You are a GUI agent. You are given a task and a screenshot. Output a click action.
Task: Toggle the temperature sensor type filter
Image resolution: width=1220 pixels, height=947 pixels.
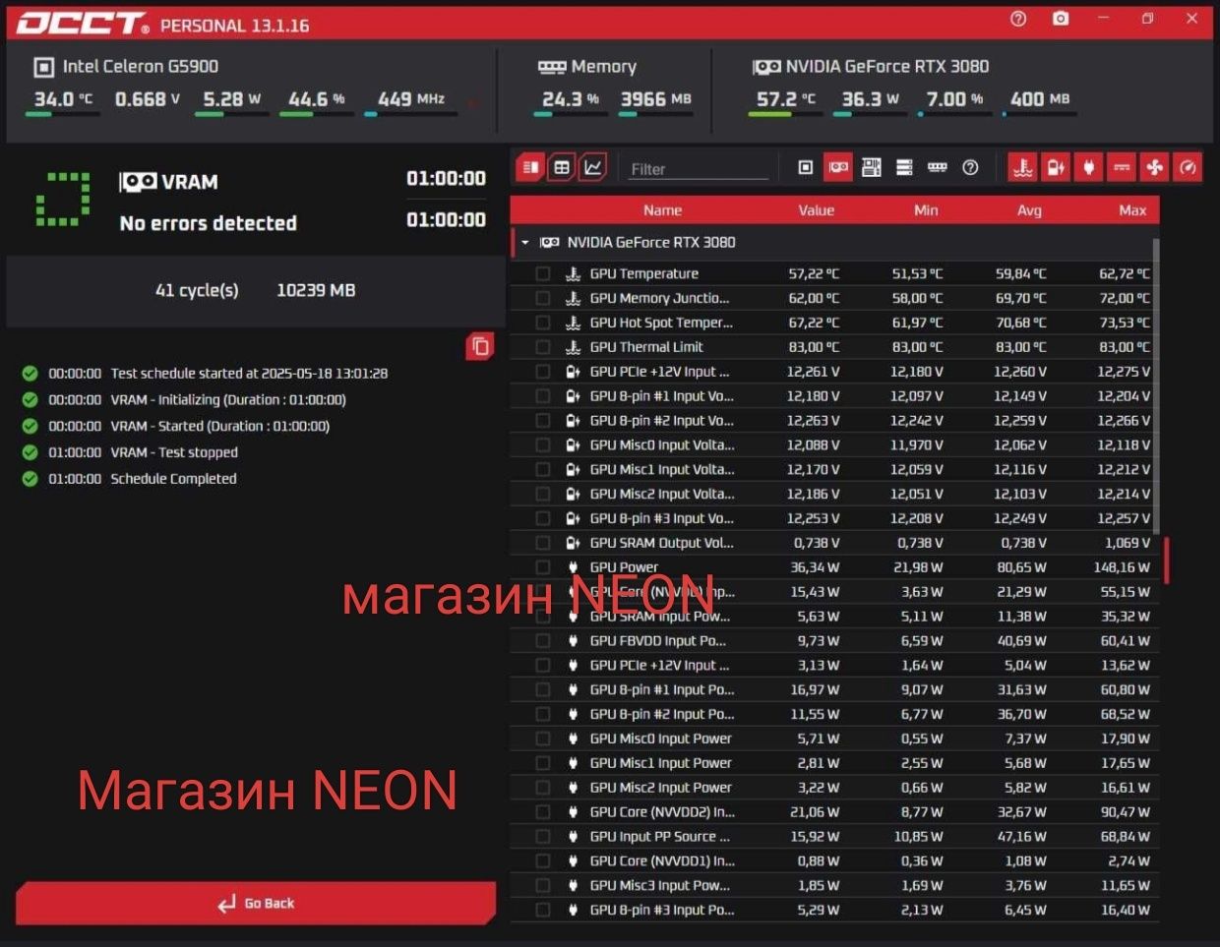click(1023, 168)
